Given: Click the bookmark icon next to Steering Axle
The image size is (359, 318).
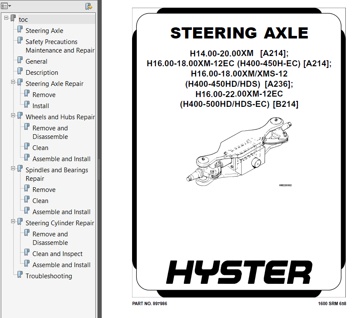Looking at the screenshot, I should pos(20,29).
